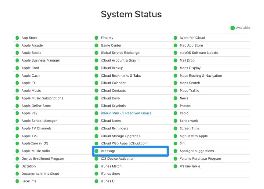Click the status dot beside Maps Traffic
The width and height of the screenshot is (264, 189).
(175, 91)
